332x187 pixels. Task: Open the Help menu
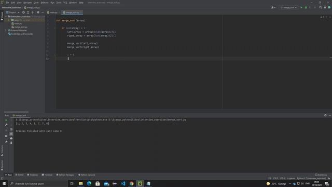[x=81, y=3]
